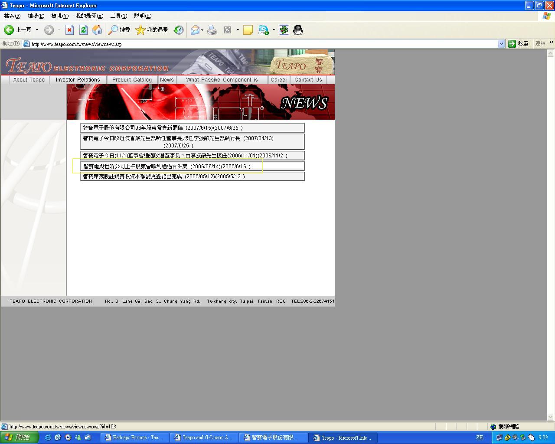This screenshot has height=444, width=555.
Task: Click the Skype toolbar icon
Action: [x=263, y=30]
